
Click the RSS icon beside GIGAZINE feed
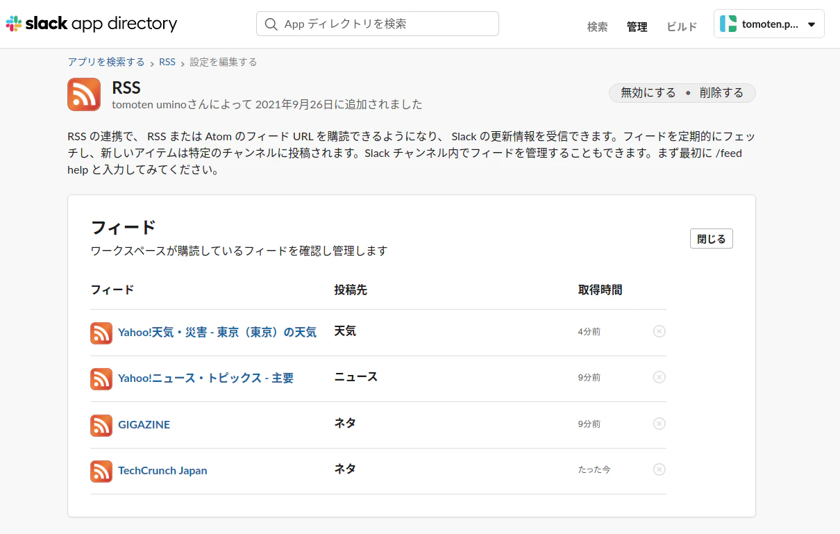[x=101, y=425]
